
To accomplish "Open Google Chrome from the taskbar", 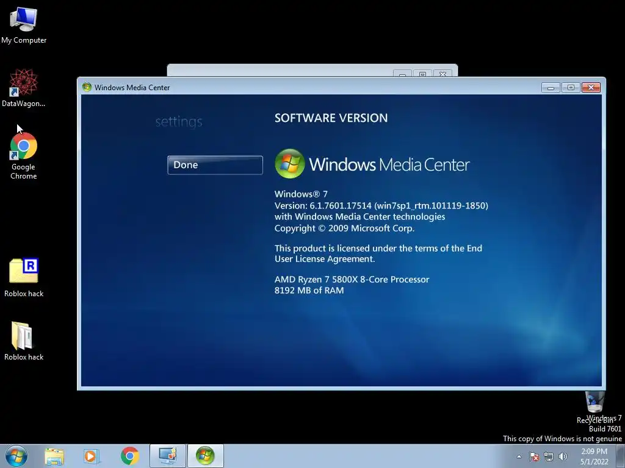I will tap(129, 456).
